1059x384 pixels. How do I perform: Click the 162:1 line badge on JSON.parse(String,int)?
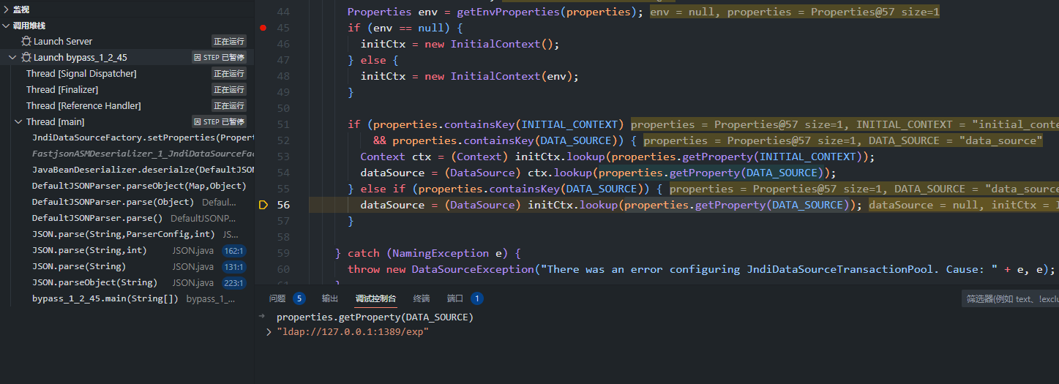coord(233,251)
